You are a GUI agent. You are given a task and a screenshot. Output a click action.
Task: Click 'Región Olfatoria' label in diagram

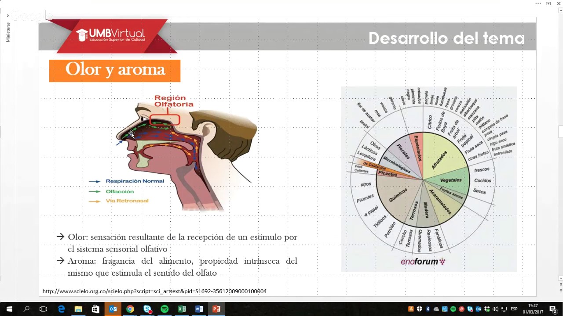point(174,101)
